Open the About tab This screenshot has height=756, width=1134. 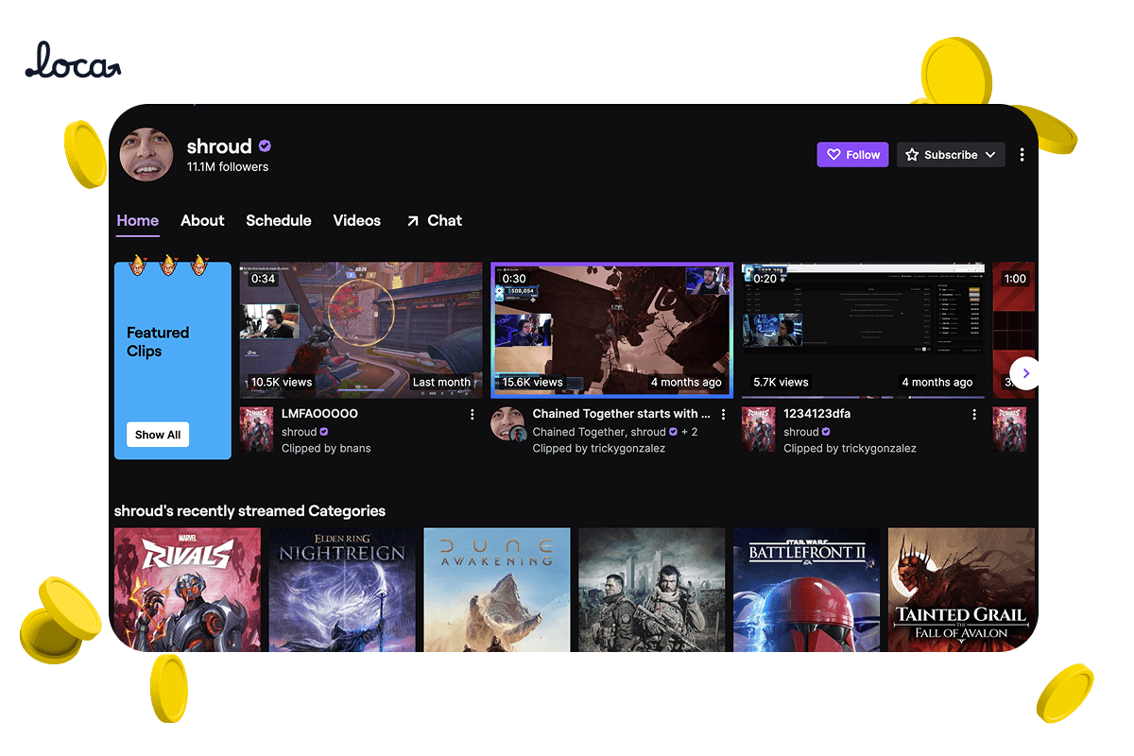[x=202, y=220]
